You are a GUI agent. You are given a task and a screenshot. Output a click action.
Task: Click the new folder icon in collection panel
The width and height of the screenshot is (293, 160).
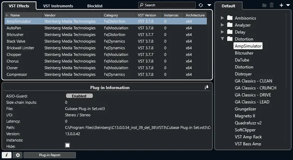coord(264,5)
